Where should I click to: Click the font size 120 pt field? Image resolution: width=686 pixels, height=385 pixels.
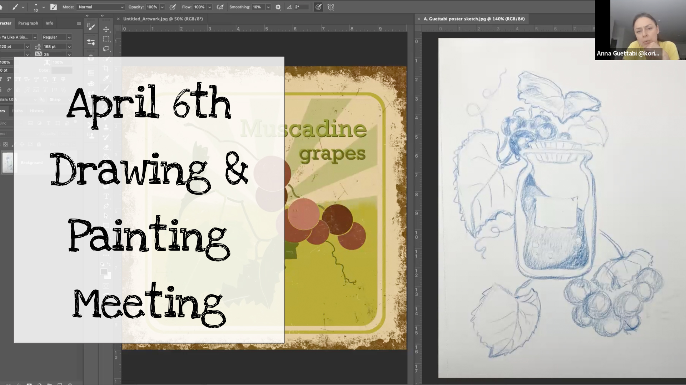pyautogui.click(x=12, y=47)
